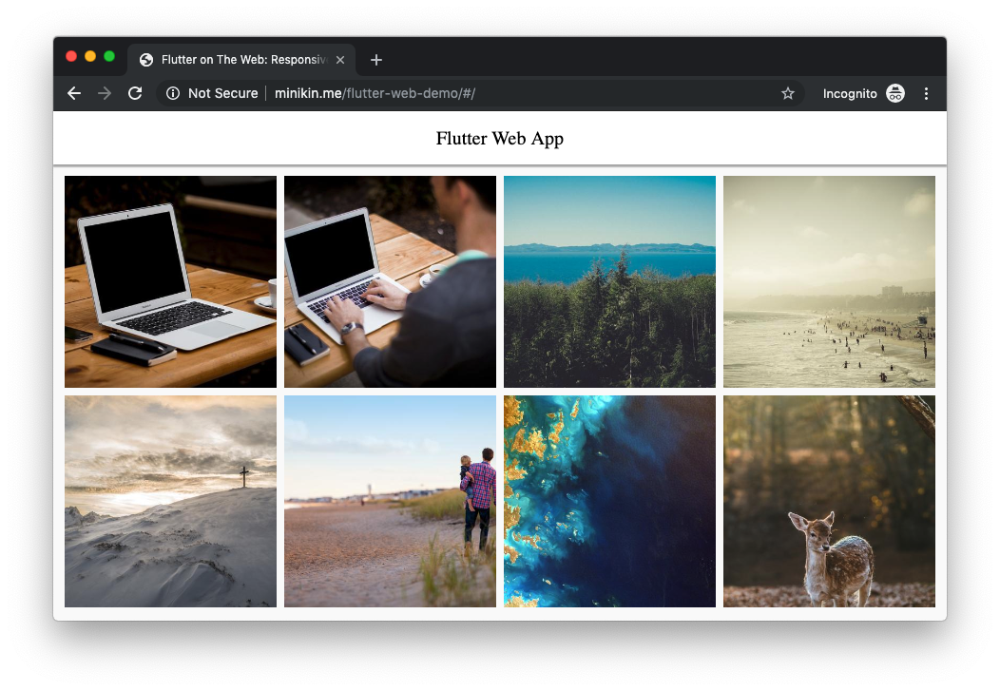The image size is (1000, 691).
Task: Open the man carrying child photo
Action: (x=390, y=501)
